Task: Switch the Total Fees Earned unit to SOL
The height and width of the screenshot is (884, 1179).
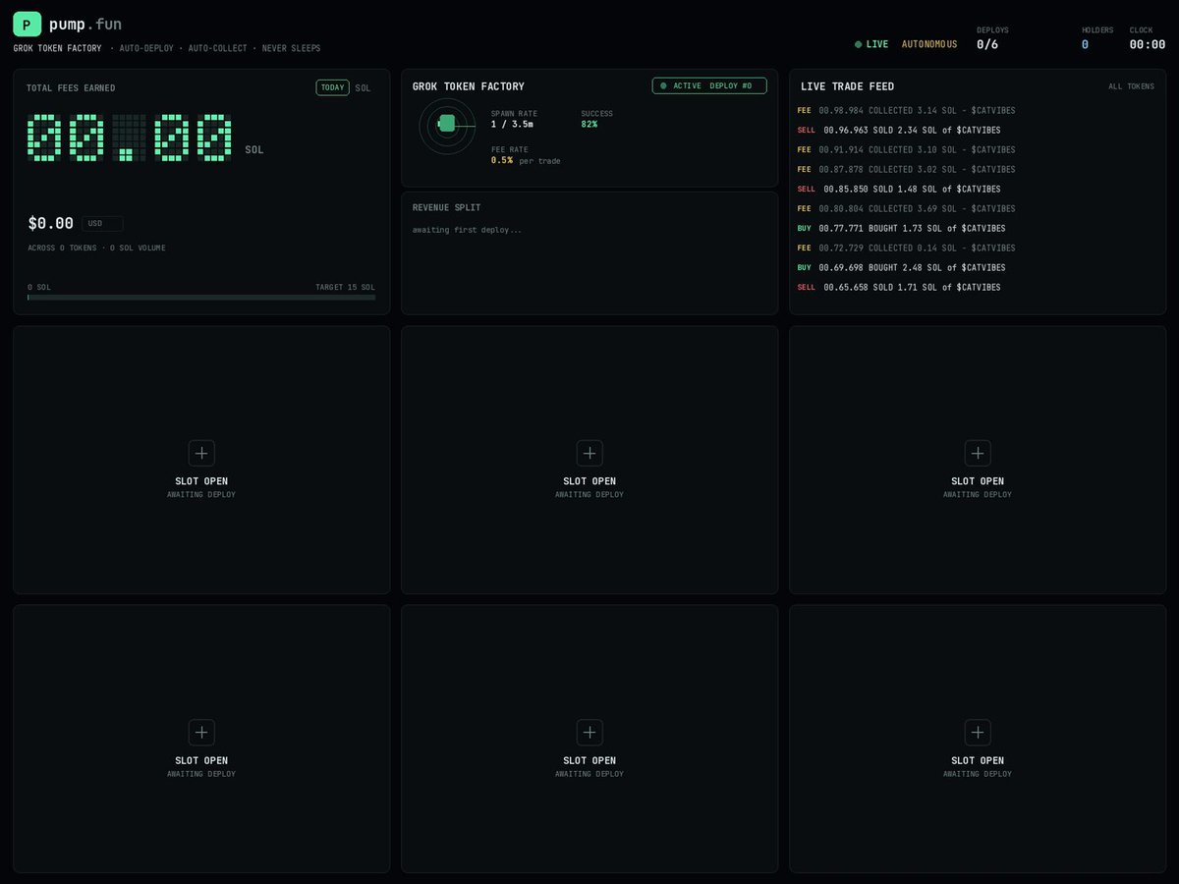Action: click(x=364, y=87)
